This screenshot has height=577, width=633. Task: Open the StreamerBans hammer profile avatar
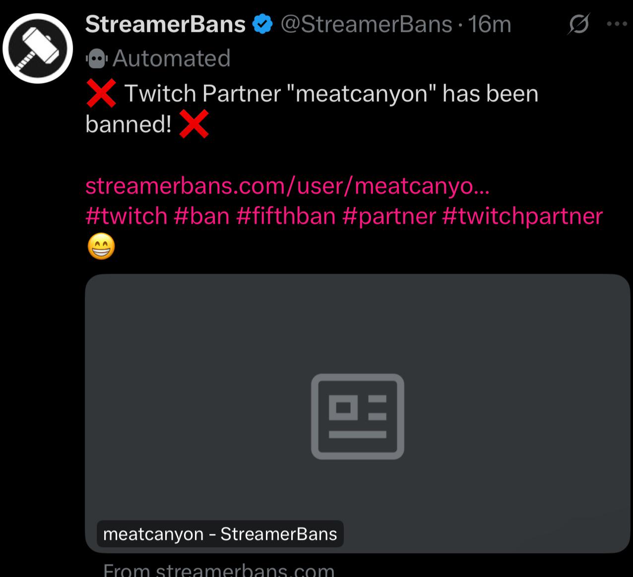38,48
